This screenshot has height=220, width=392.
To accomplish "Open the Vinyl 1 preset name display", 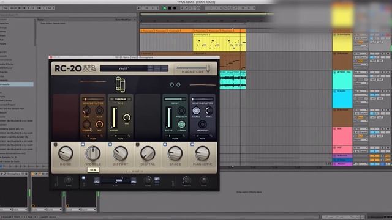I will click(x=124, y=68).
